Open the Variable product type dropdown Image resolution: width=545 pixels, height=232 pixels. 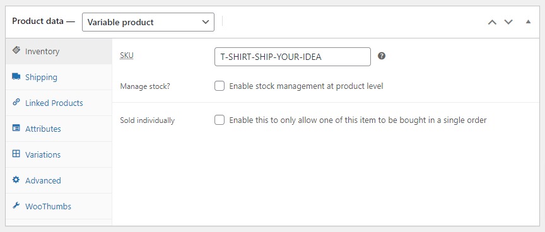point(148,22)
